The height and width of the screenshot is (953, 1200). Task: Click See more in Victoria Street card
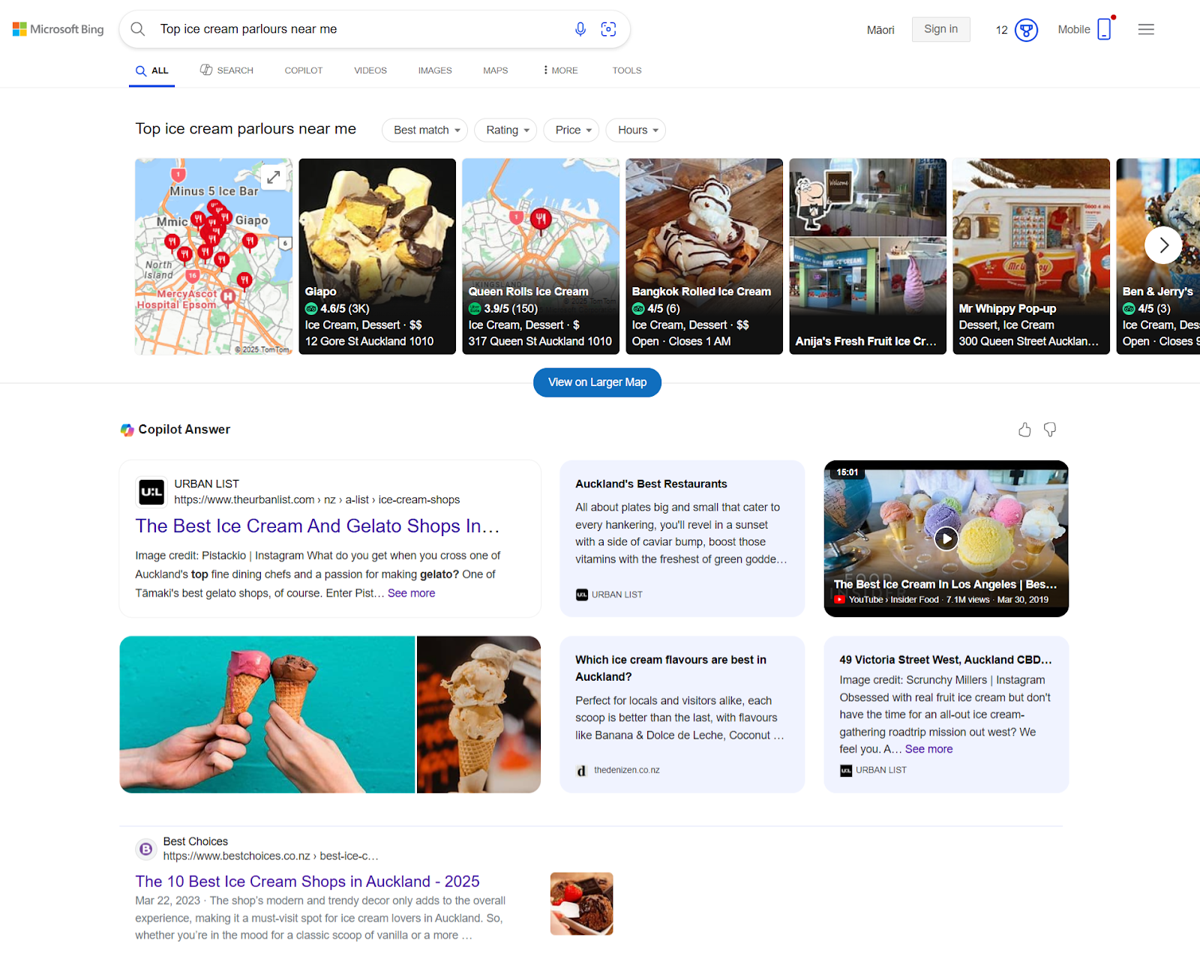point(928,749)
